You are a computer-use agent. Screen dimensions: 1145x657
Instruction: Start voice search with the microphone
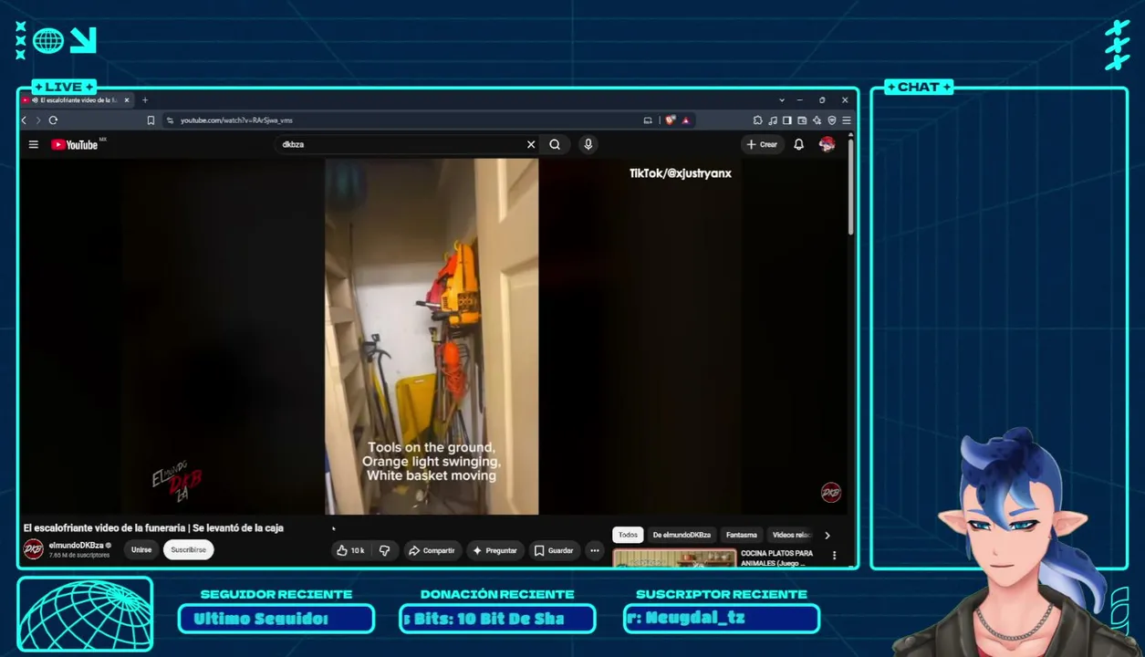[588, 144]
